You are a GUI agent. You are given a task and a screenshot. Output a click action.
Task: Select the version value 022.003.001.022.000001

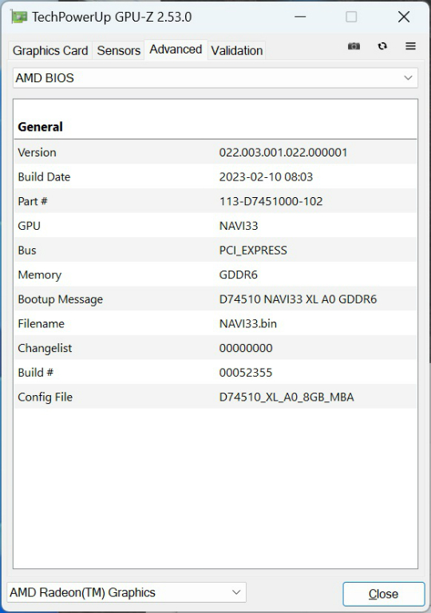[x=283, y=152]
